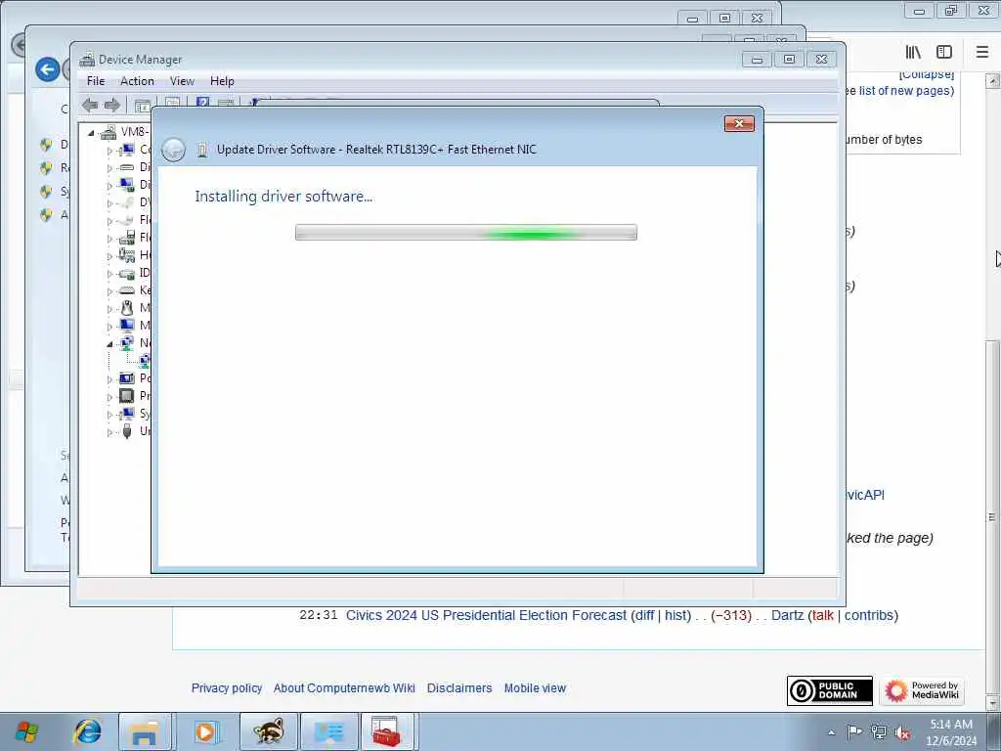Open the Privacy policy footer link

[227, 688]
